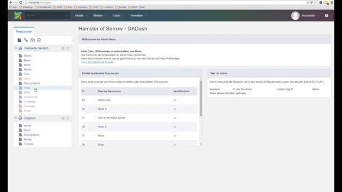342x192 pixels.
Task: Go back with browser back arrow
Action: [11, 2]
